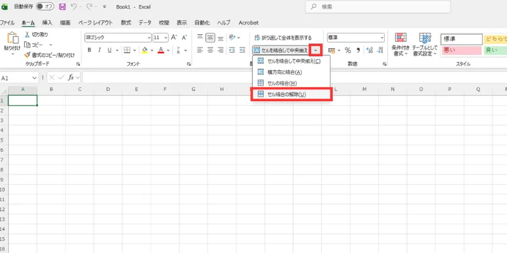The image size is (507, 253).
Task: Click the text orientation icon
Action: (232, 37)
